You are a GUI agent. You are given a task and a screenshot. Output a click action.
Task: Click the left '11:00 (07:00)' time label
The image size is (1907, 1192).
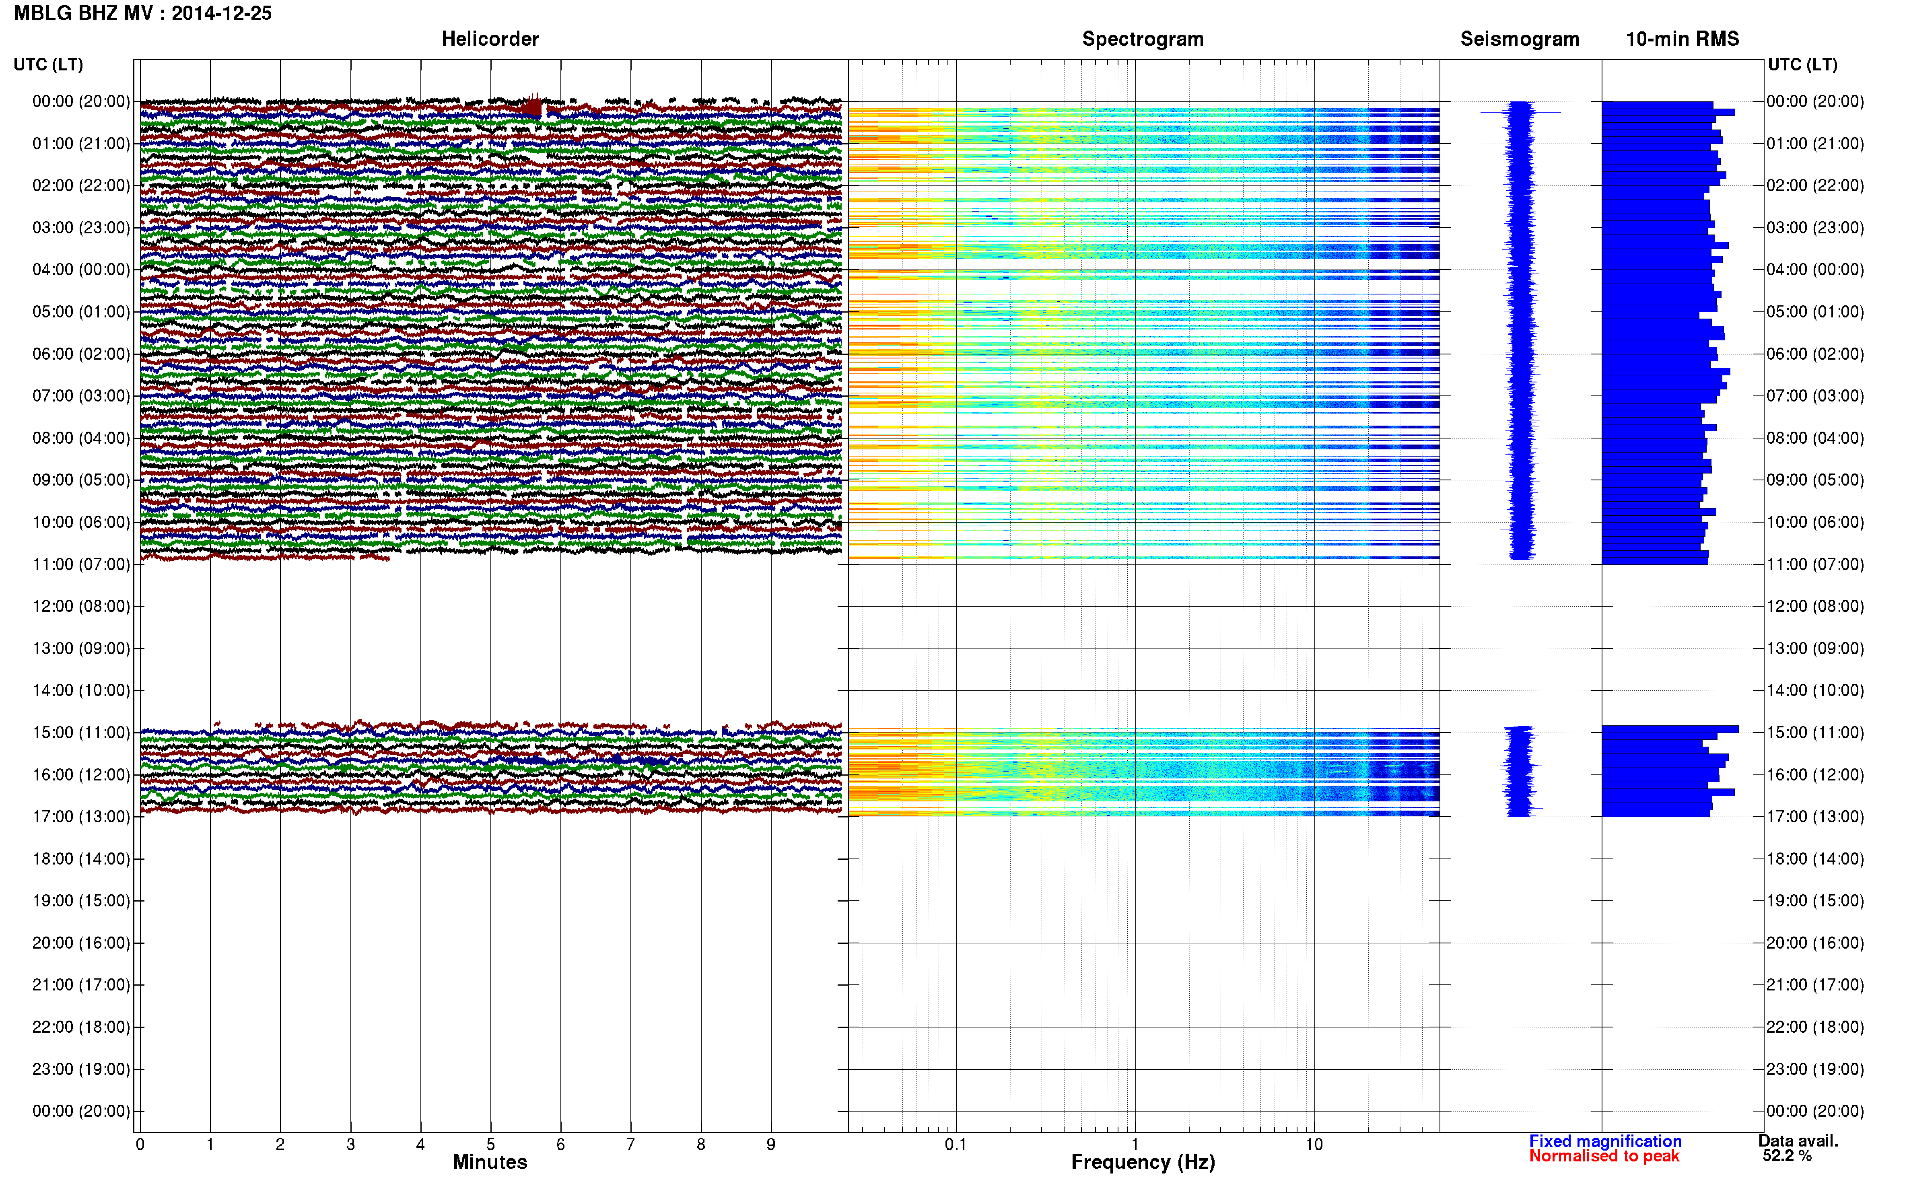pos(81,564)
